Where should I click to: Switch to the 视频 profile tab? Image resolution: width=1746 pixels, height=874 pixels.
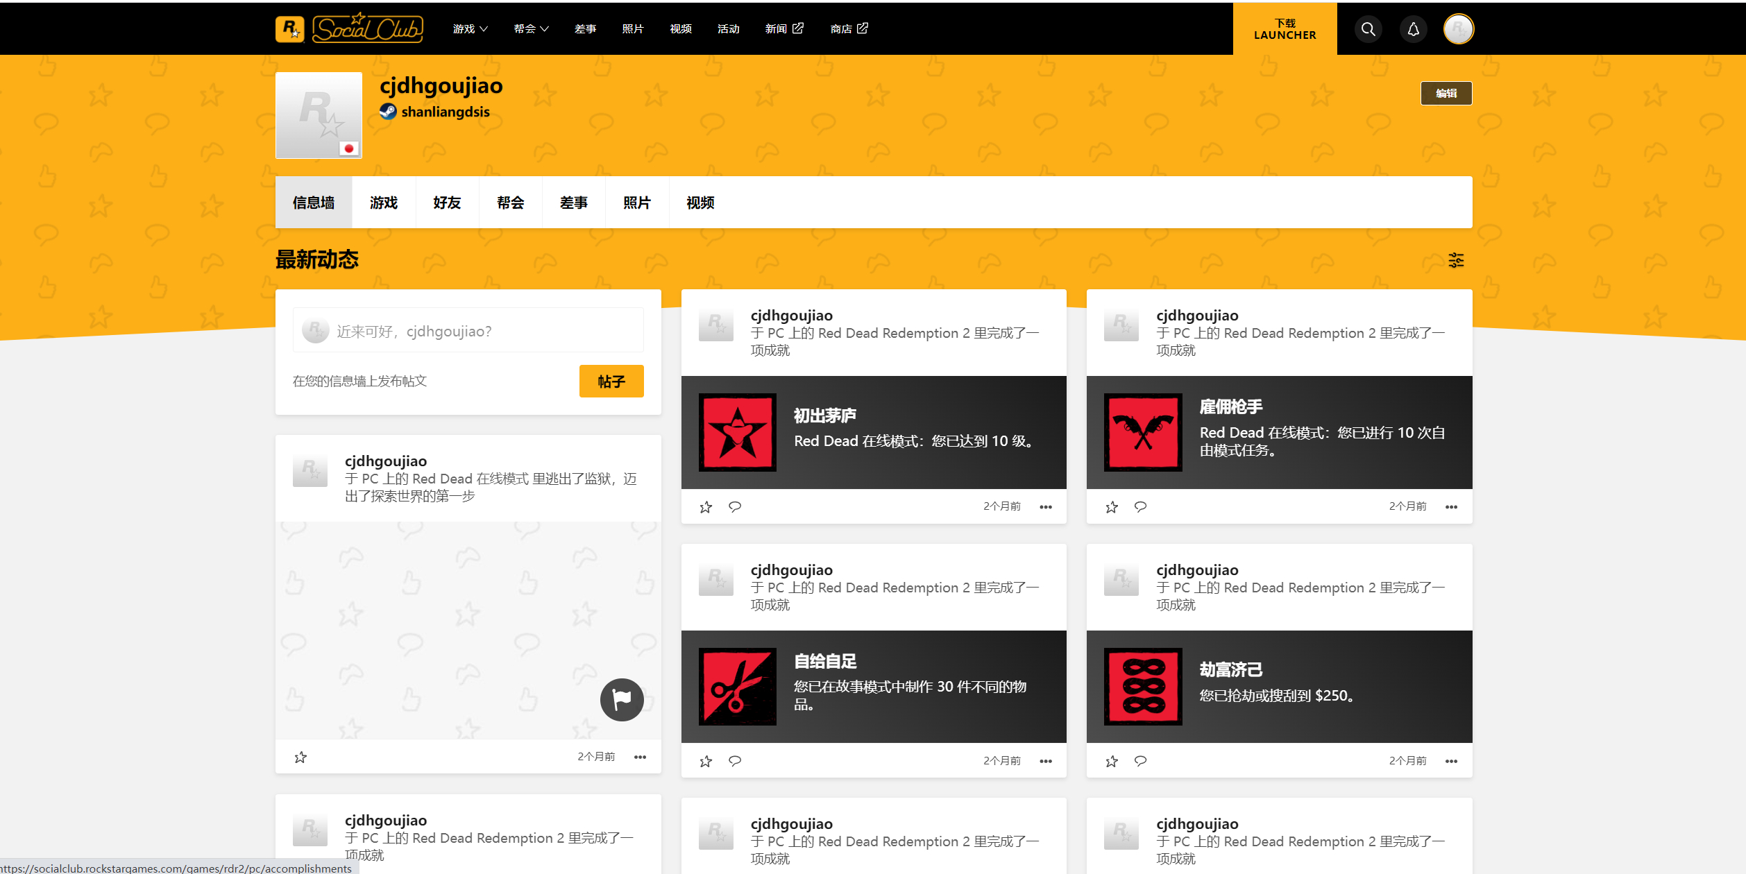pyautogui.click(x=700, y=203)
